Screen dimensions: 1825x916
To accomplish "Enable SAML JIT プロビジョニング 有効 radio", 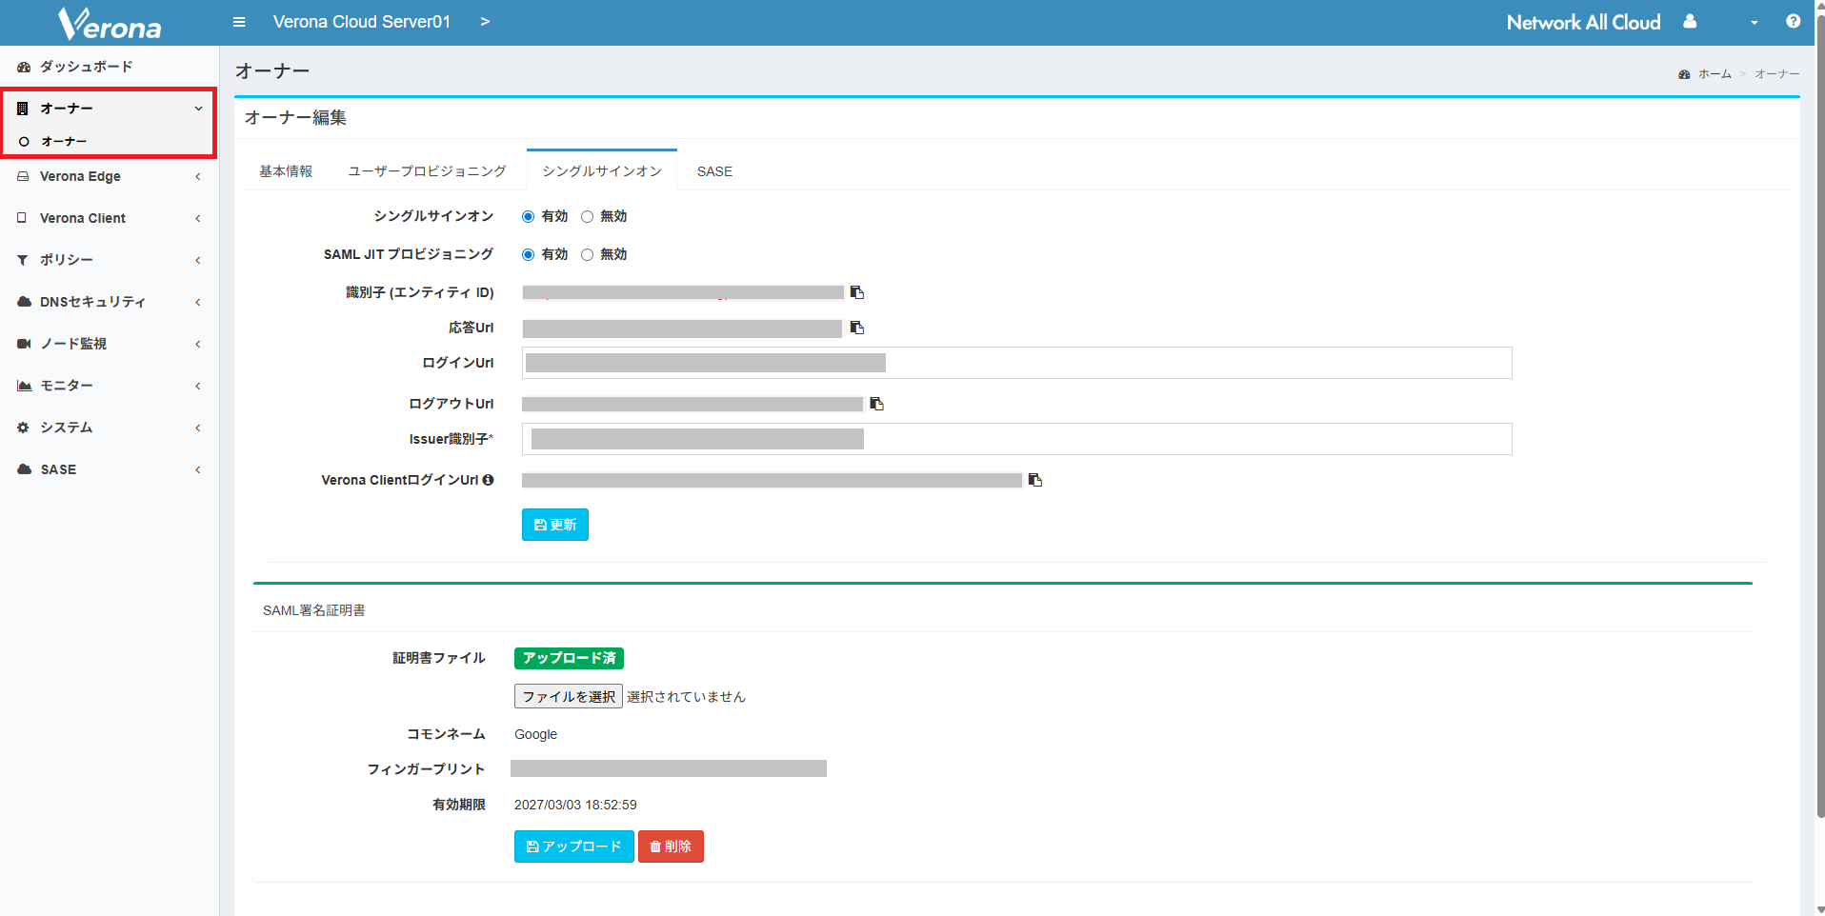I will pos(528,255).
